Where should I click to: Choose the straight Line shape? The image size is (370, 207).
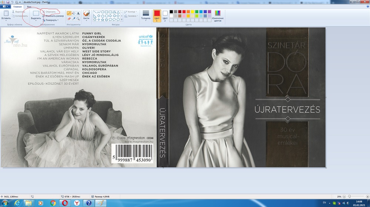coord(95,12)
